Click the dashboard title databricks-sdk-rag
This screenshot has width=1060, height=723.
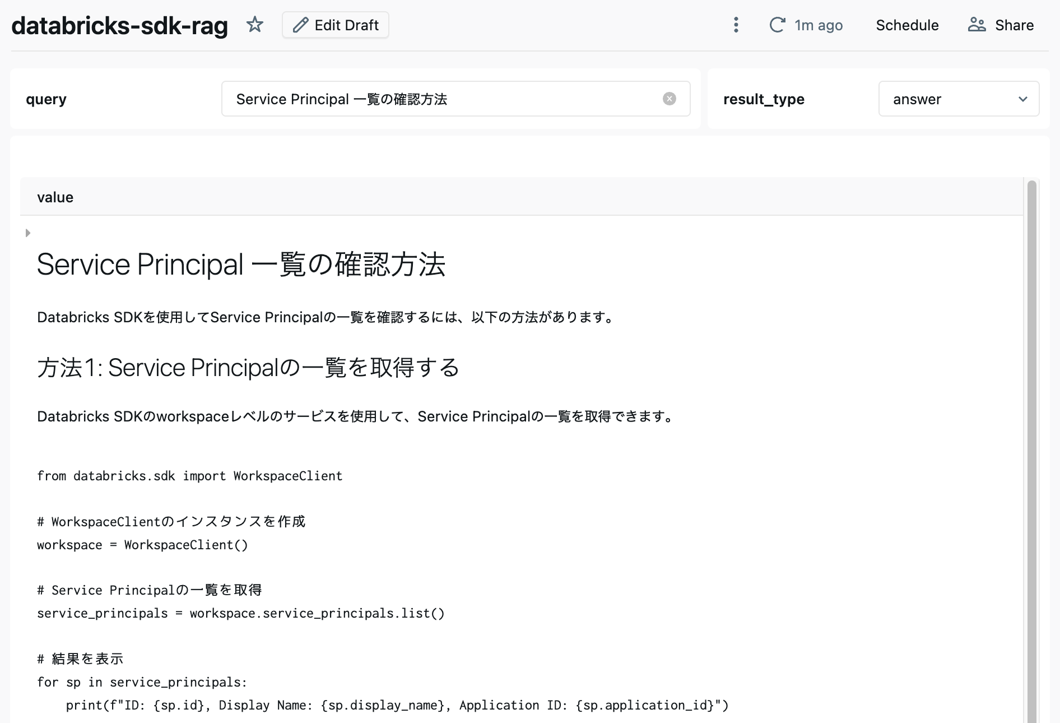pyautogui.click(x=119, y=26)
